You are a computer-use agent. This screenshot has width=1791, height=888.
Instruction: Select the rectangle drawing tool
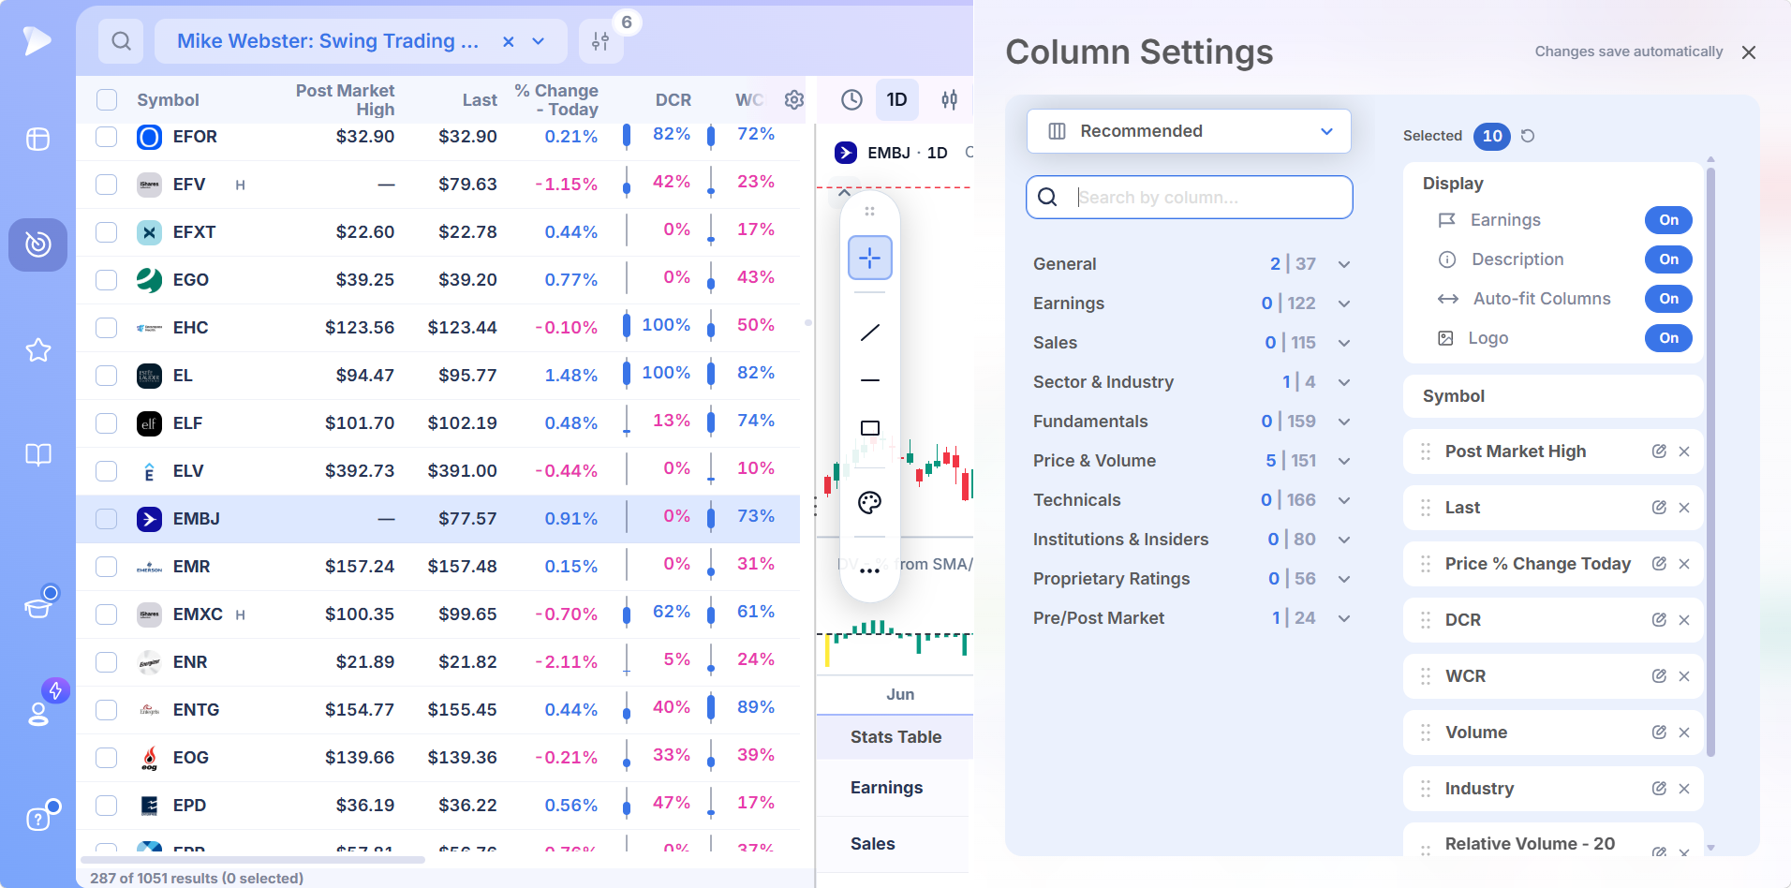click(869, 428)
